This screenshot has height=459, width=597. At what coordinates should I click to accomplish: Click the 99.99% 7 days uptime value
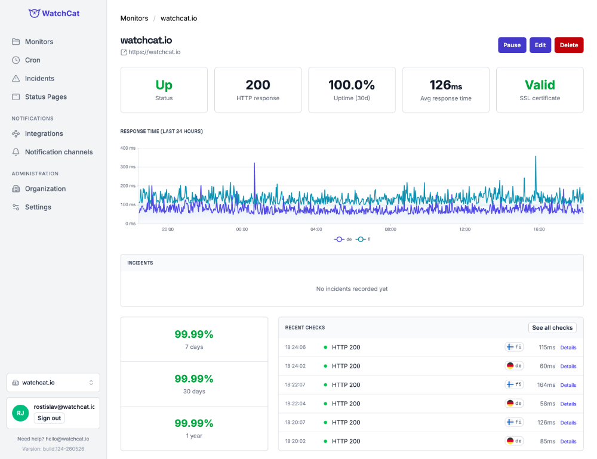point(194,334)
